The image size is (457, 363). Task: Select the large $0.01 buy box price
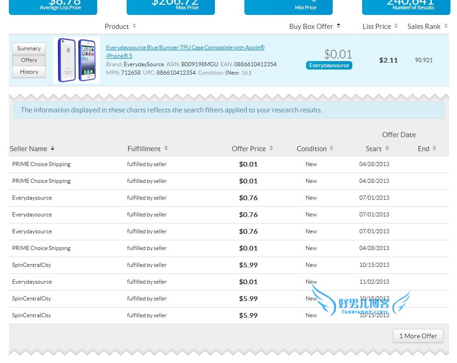click(x=338, y=54)
